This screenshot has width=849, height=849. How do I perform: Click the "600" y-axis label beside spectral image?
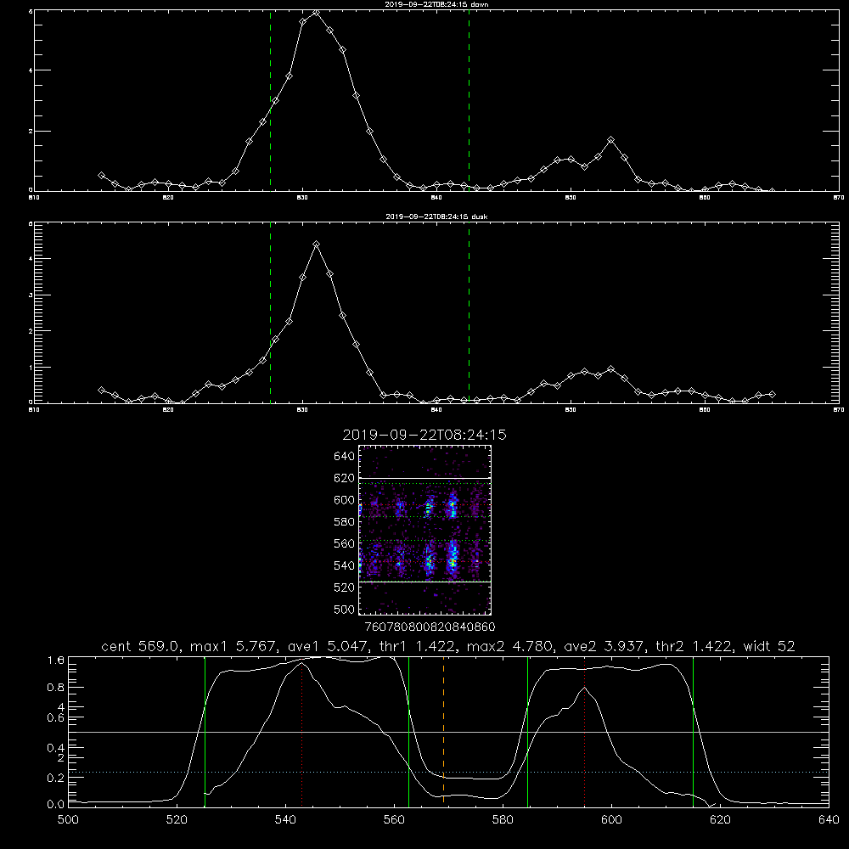point(344,500)
